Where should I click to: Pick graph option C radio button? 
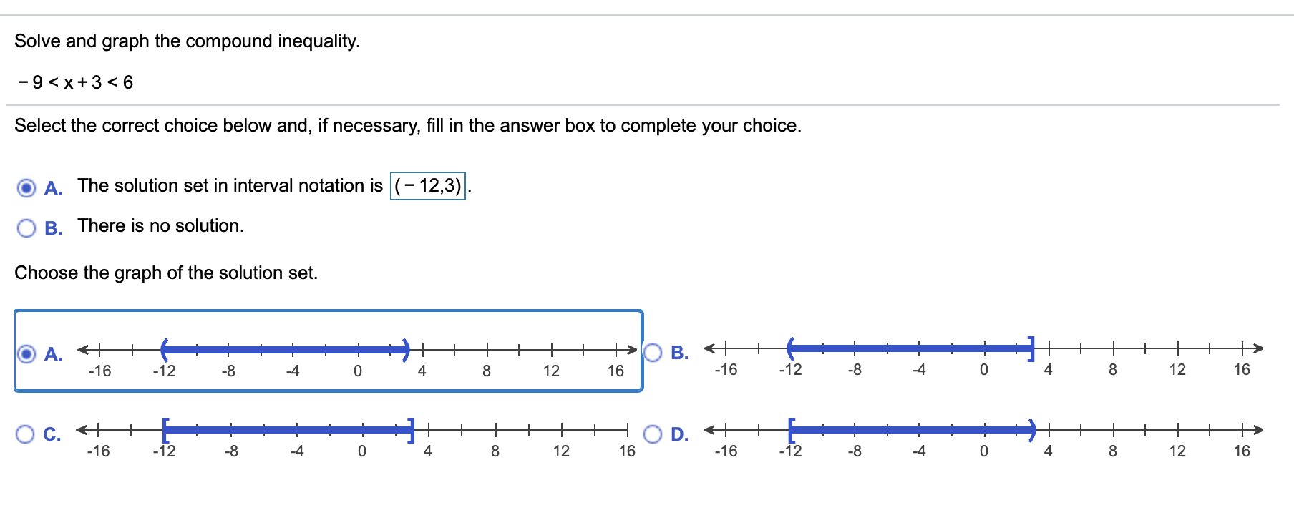(x=25, y=434)
